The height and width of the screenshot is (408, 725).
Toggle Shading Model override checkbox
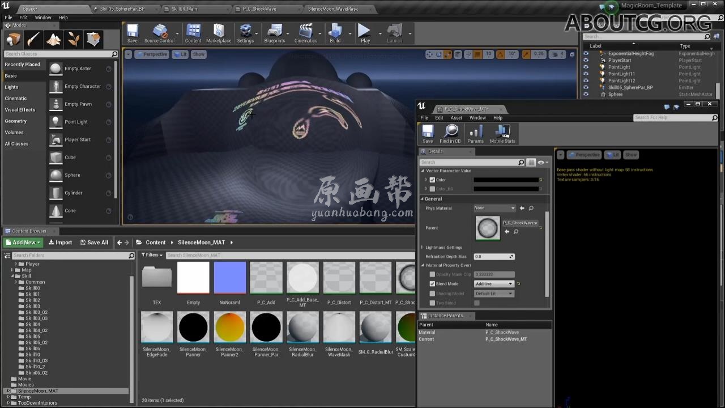coord(432,294)
